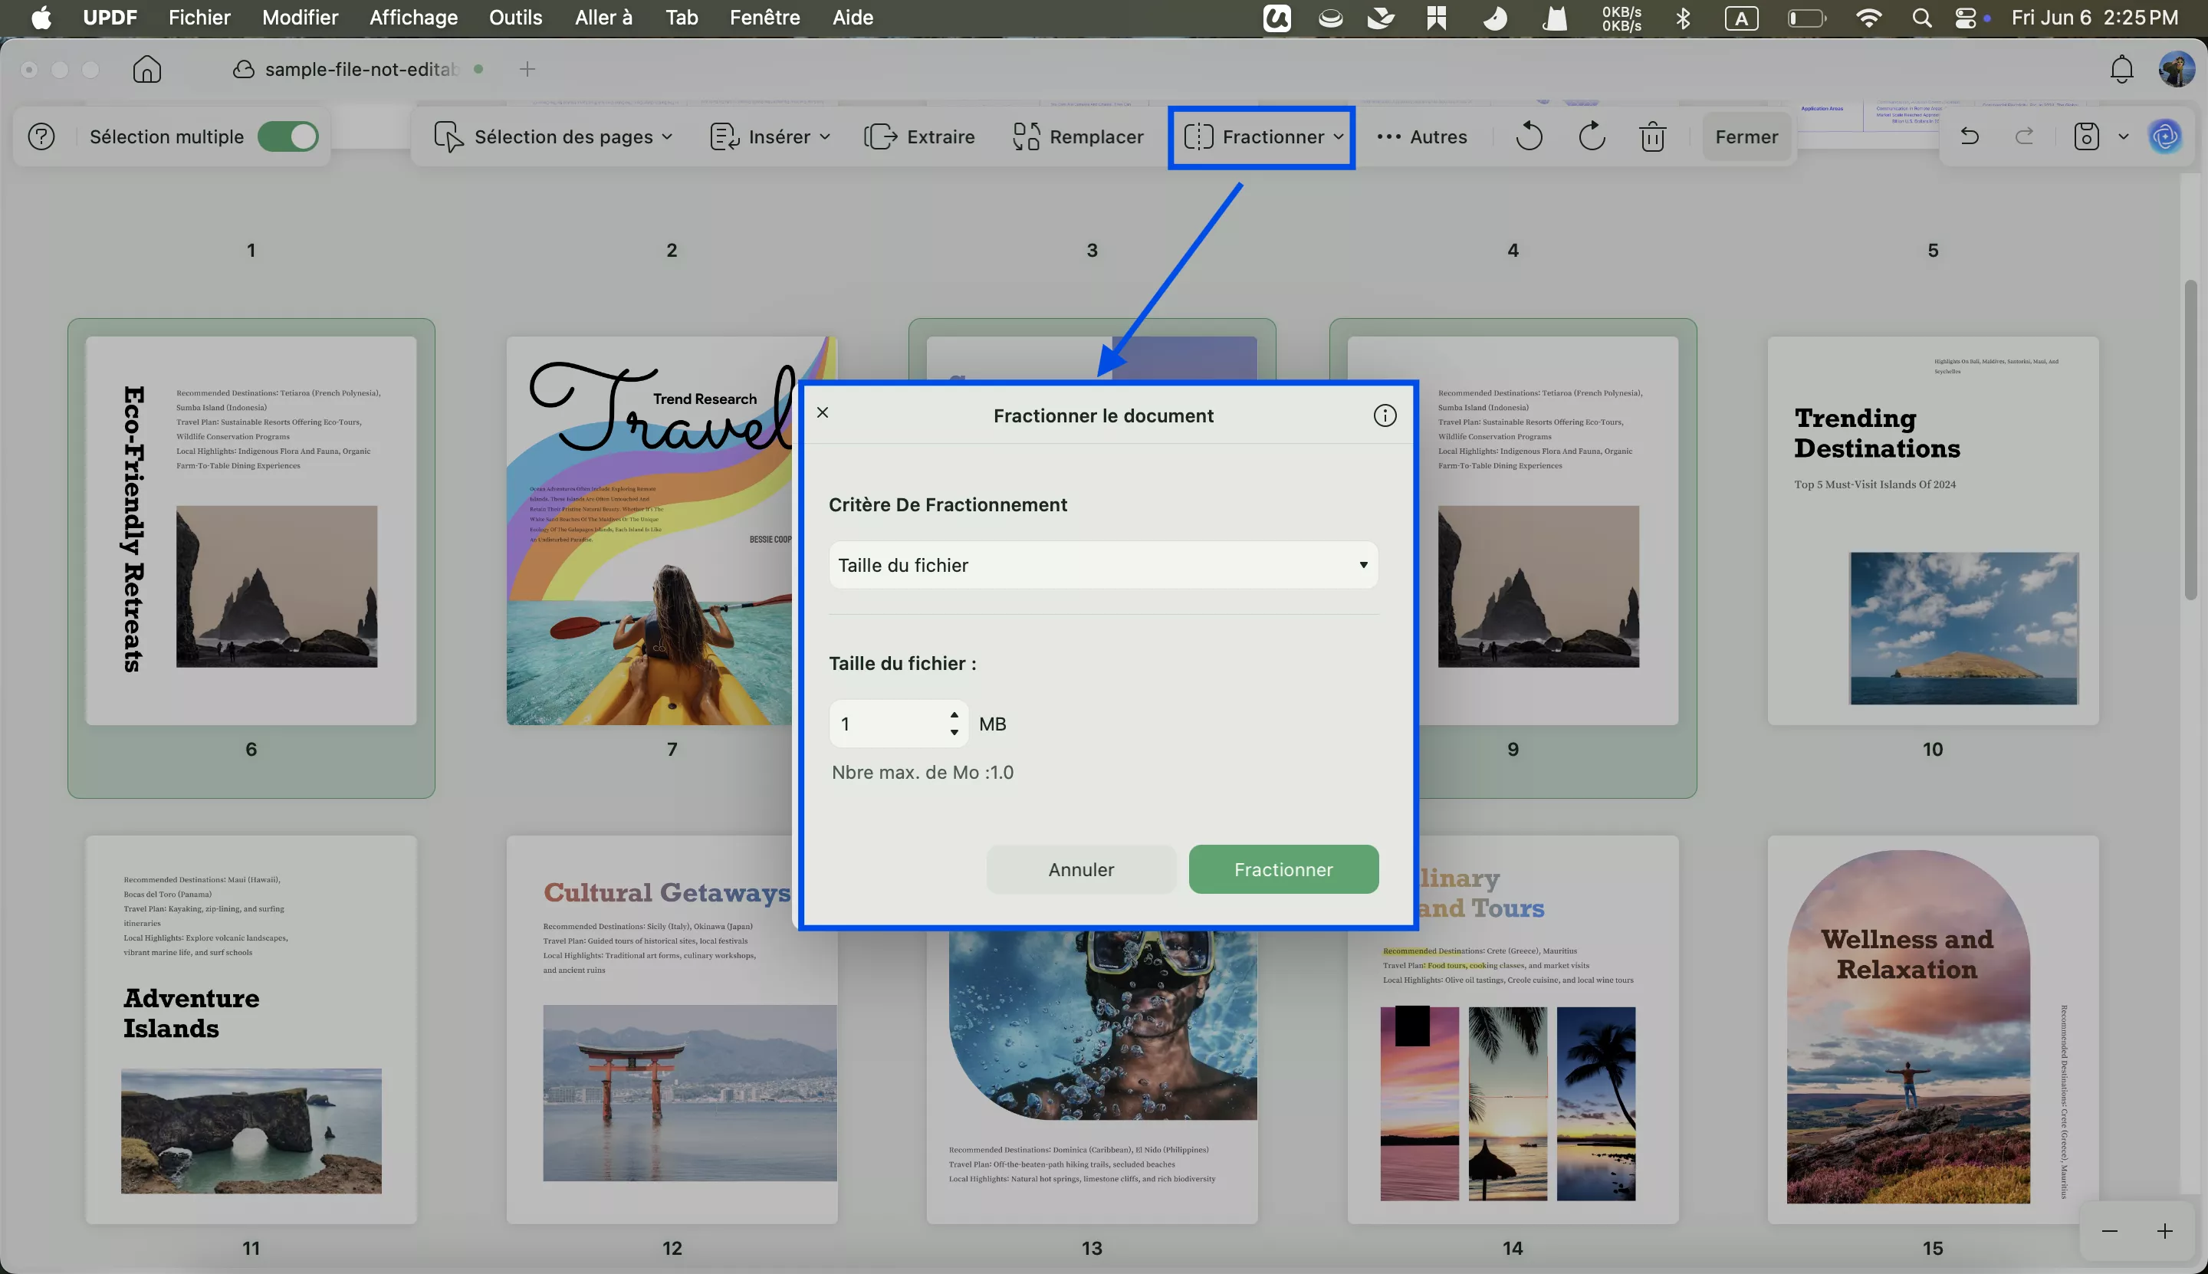The height and width of the screenshot is (1274, 2208).
Task: Add a new tab with plus
Action: (x=527, y=69)
